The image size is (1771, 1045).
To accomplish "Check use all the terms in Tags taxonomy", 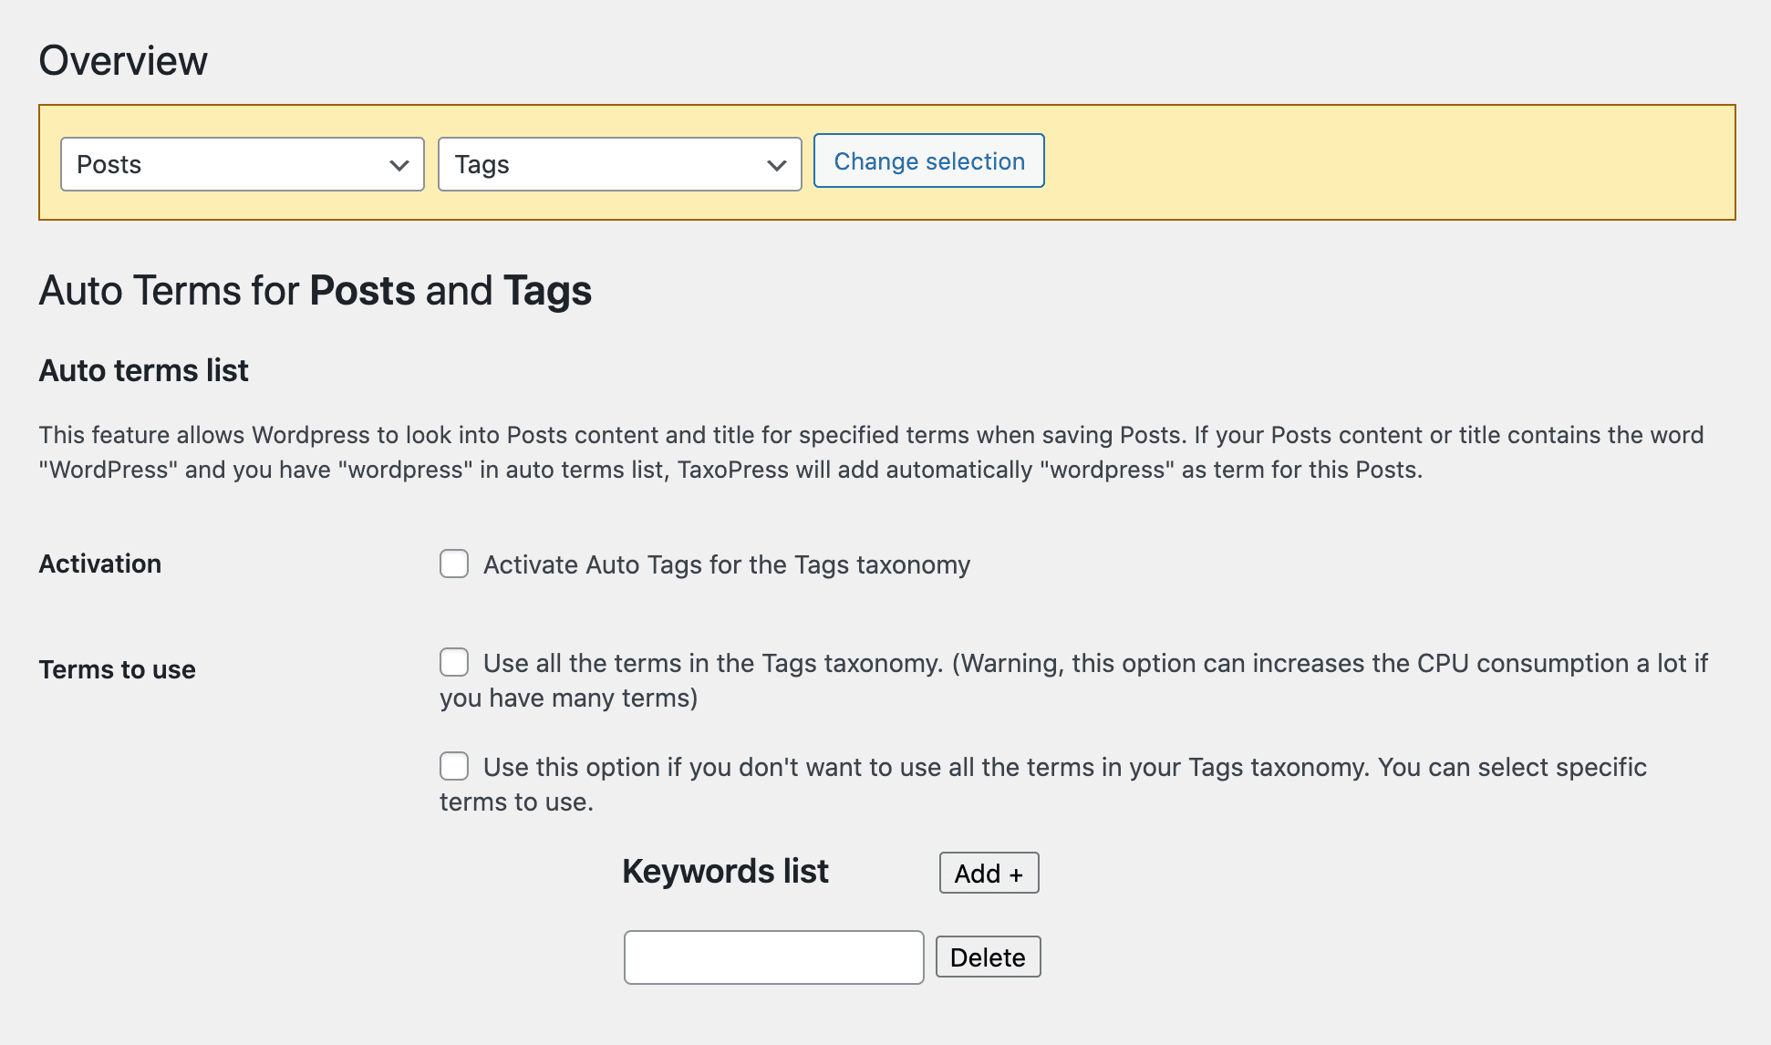I will (454, 663).
